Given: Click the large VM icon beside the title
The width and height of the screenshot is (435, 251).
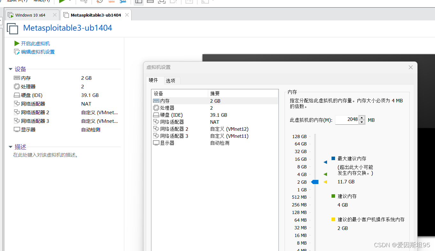Looking at the screenshot, I should (x=12, y=29).
